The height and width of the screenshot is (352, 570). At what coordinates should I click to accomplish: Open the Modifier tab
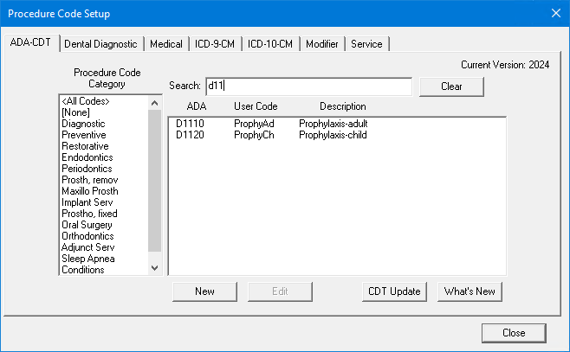pyautogui.click(x=323, y=44)
